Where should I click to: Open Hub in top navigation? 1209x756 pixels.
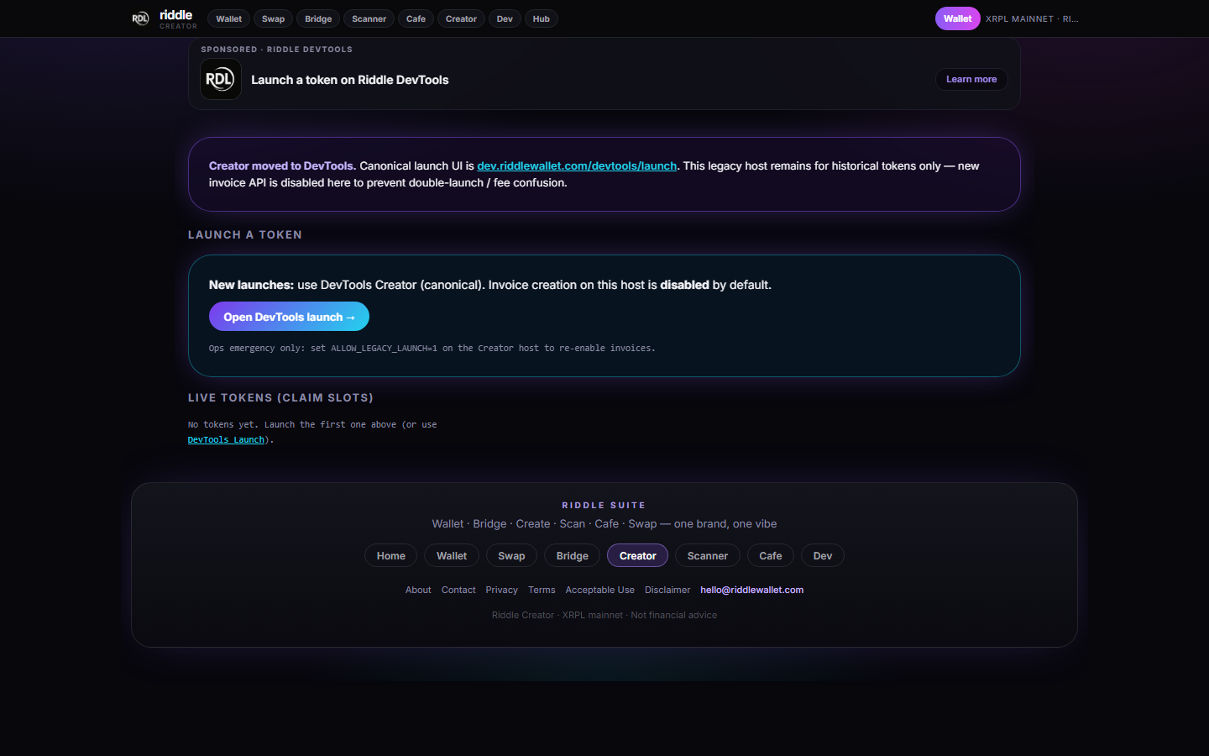click(x=542, y=18)
